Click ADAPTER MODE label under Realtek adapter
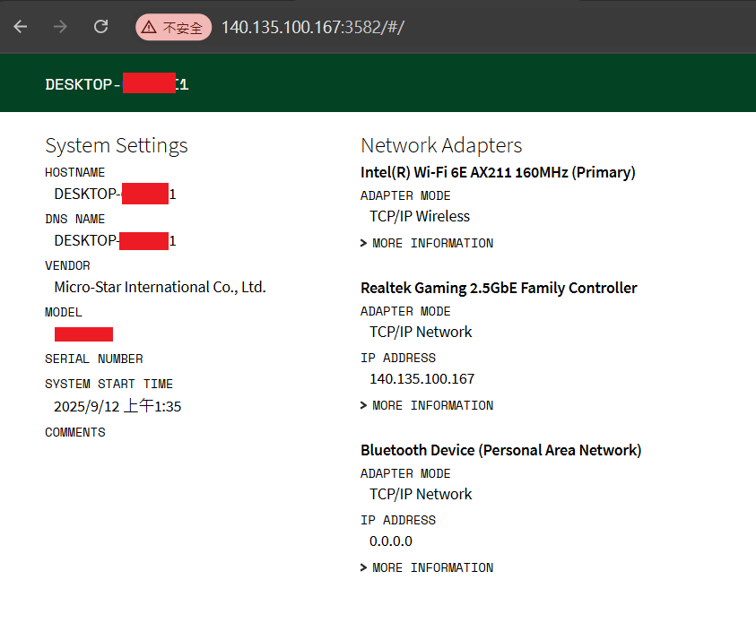 tap(405, 312)
